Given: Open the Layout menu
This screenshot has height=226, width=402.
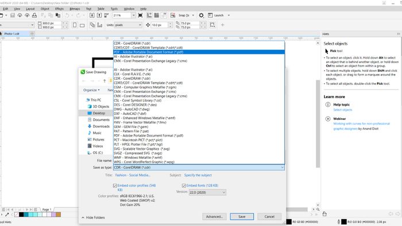Looking at the screenshot, I should (x=30, y=9).
